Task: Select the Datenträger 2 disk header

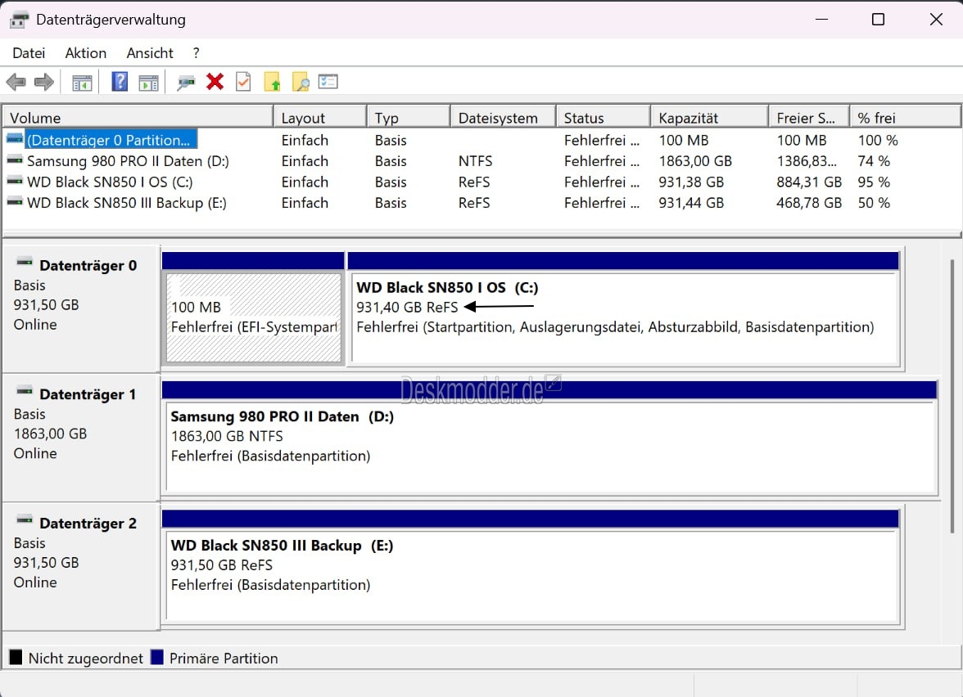Action: (81, 566)
